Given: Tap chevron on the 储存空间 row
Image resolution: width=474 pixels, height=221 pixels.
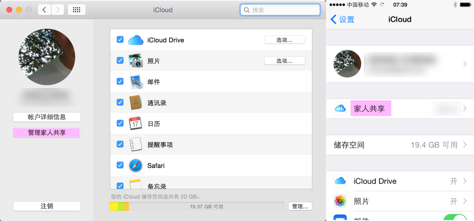Looking at the screenshot, I should coord(465,145).
